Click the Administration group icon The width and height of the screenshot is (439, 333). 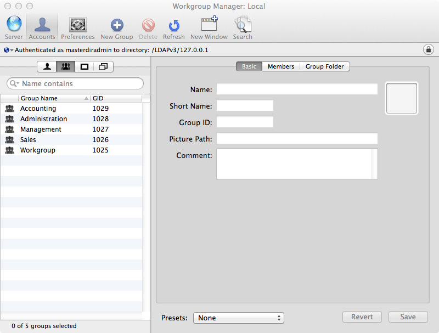pyautogui.click(x=9, y=118)
